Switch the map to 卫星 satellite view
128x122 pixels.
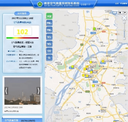point(119,13)
